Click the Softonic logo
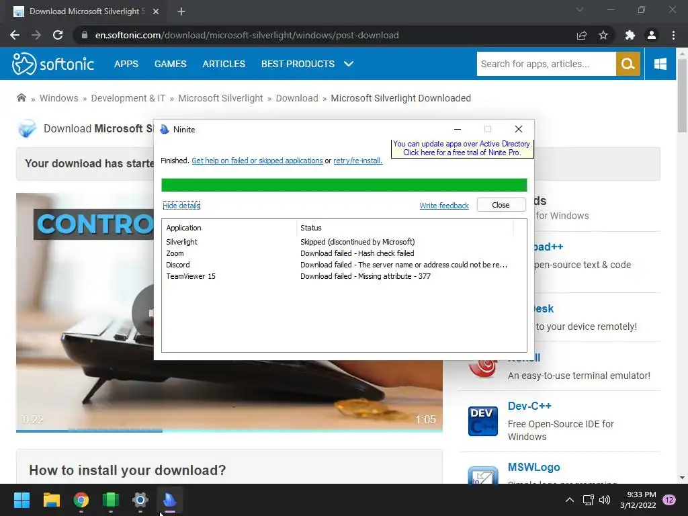The height and width of the screenshot is (516, 688). pyautogui.click(x=52, y=64)
